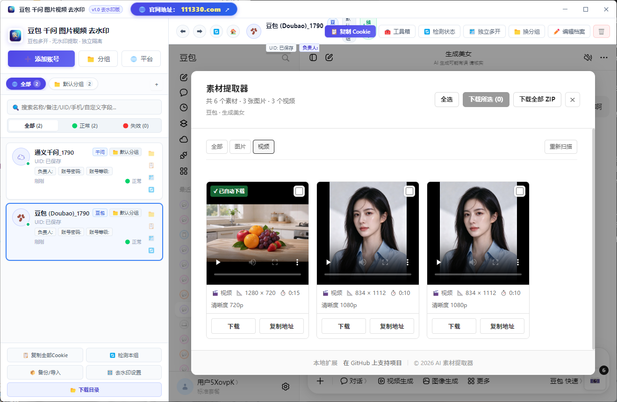Click 编辑档案 to edit the profile
Viewport: 617px width, 402px height.
click(569, 31)
